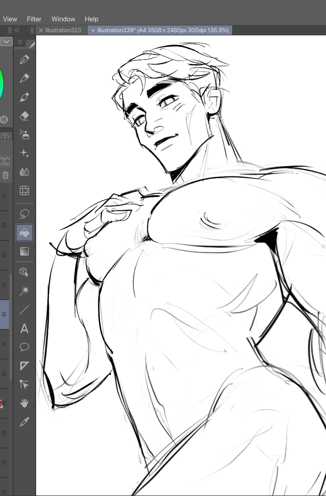Select the Lasso selection tool
The height and width of the screenshot is (496, 326).
[x=24, y=214]
